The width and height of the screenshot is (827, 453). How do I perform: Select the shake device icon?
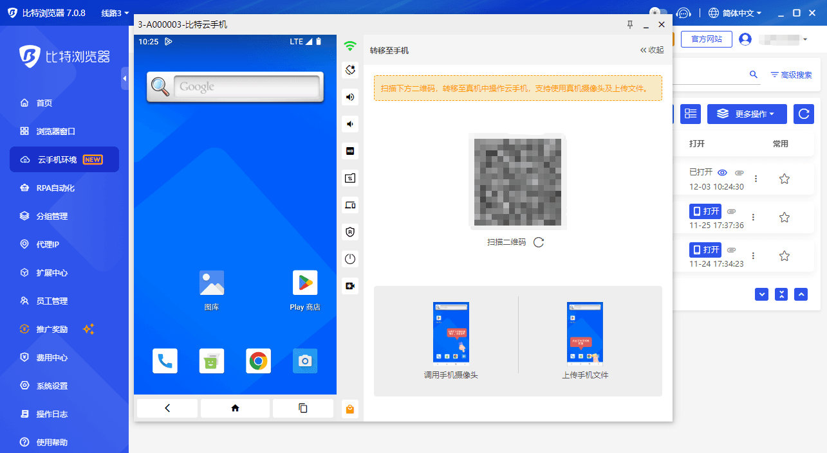click(x=350, y=69)
